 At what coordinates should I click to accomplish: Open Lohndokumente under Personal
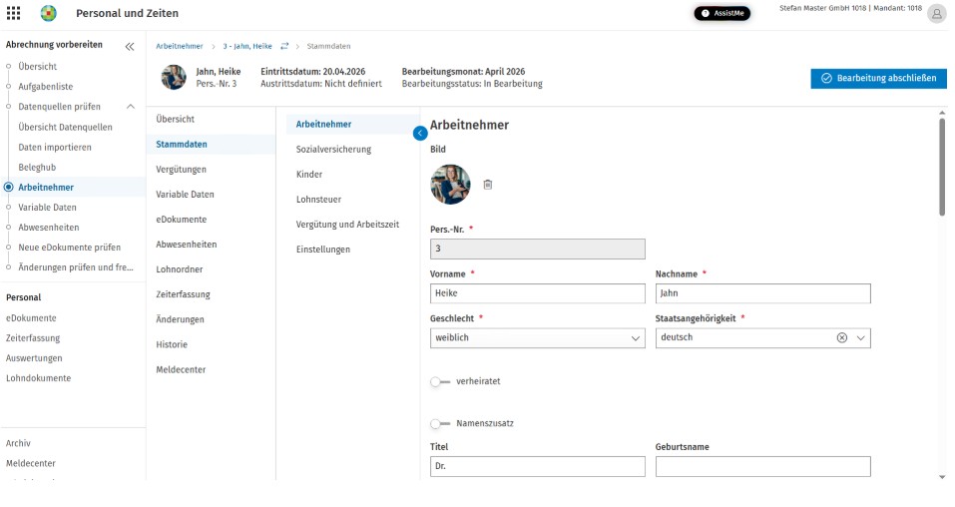pyautogui.click(x=38, y=378)
